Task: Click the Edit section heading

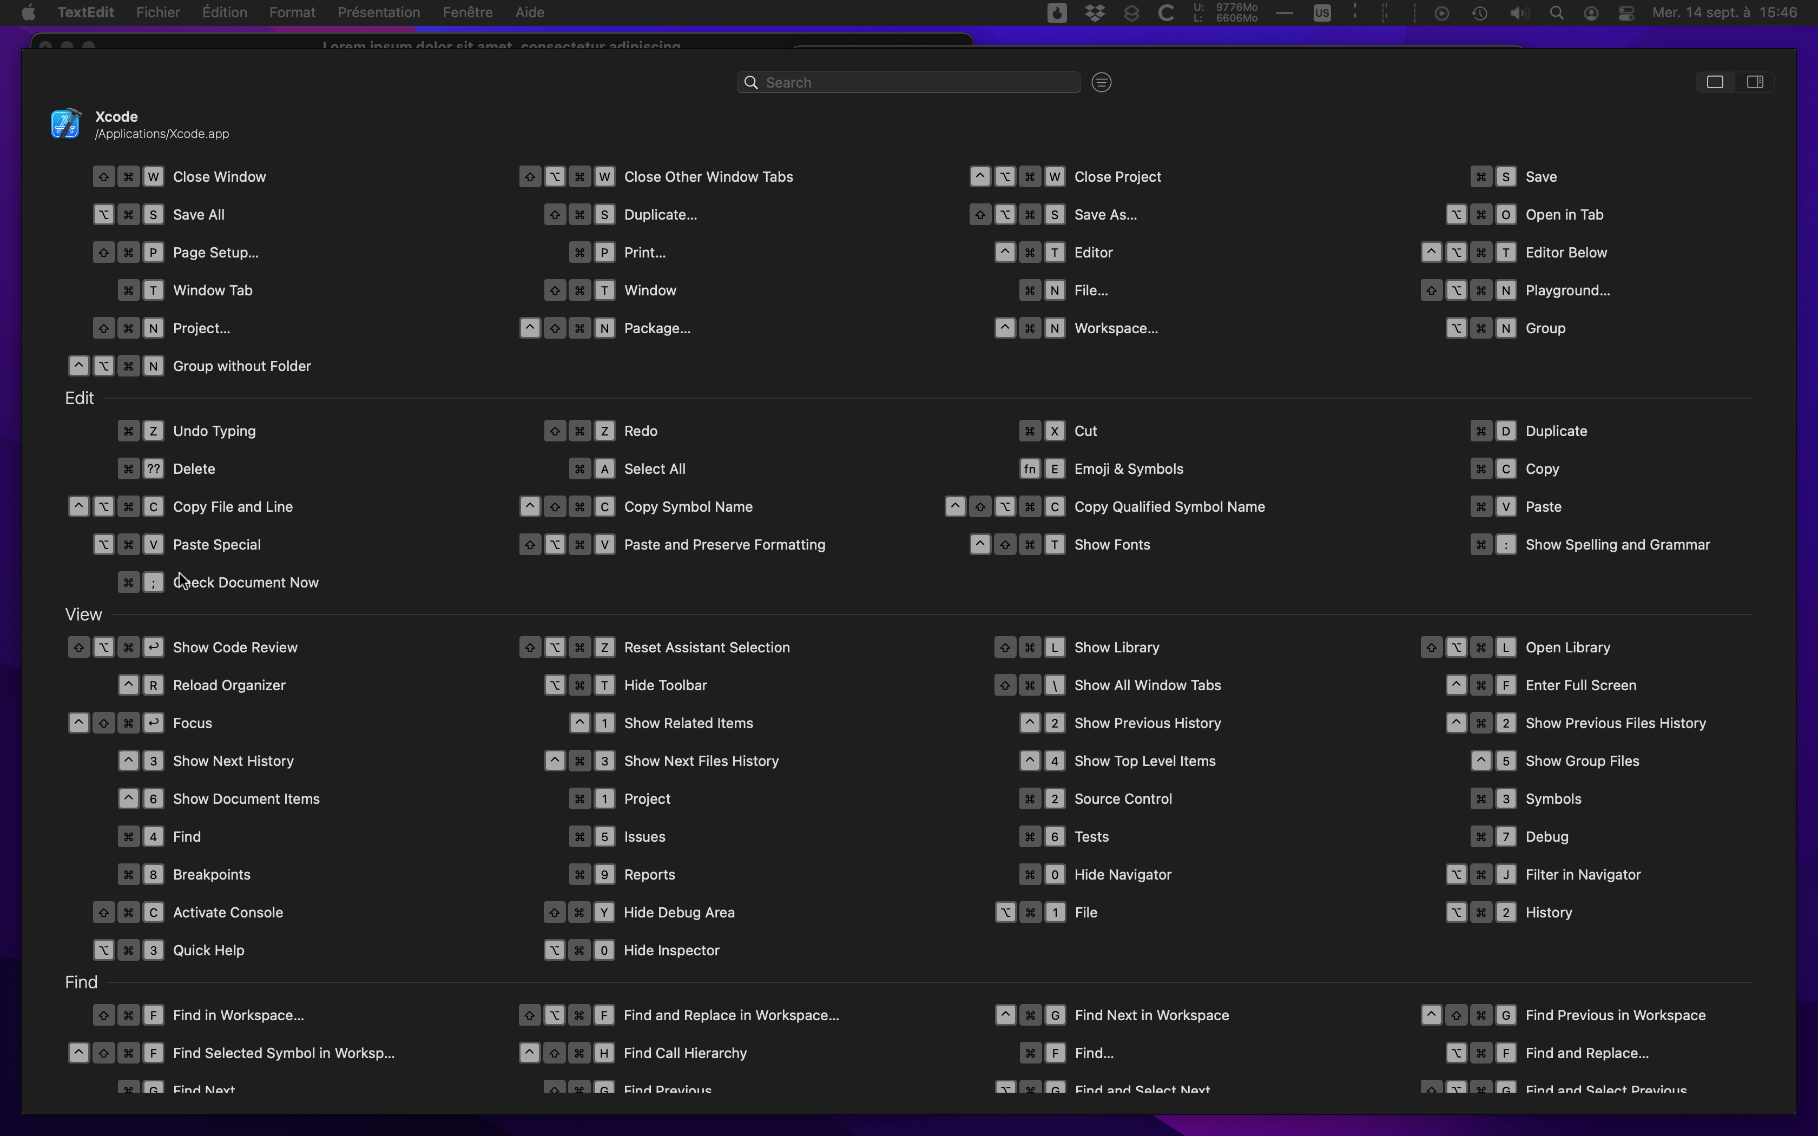Action: point(80,398)
